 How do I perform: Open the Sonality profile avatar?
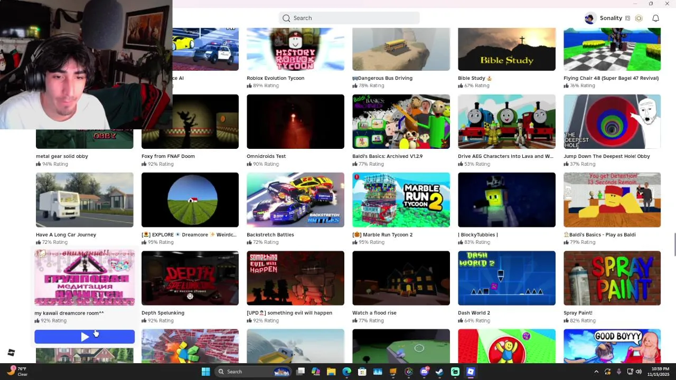[590, 18]
